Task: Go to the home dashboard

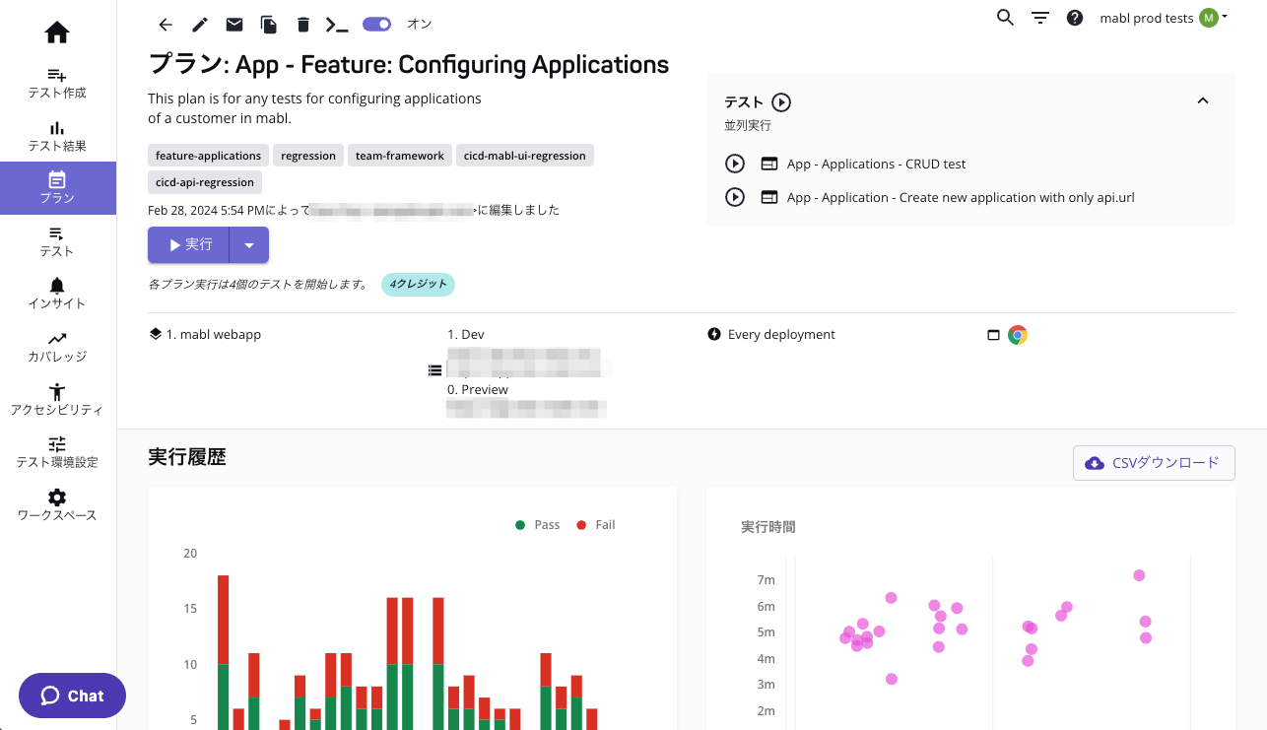Action: (57, 33)
